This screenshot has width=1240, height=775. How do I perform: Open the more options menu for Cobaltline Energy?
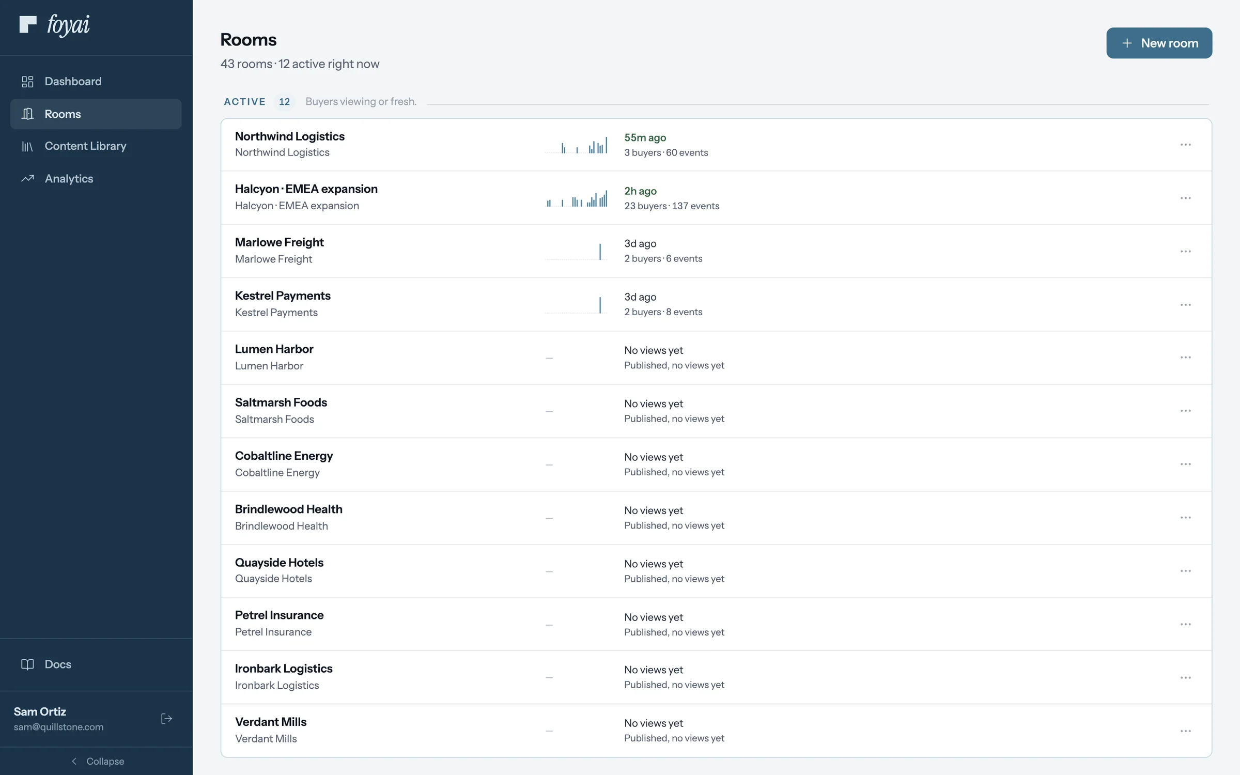[1185, 464]
